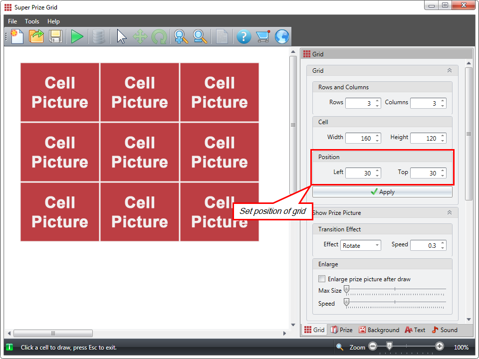Start the draw with green Play icon
The height and width of the screenshot is (359, 479).
click(77, 36)
